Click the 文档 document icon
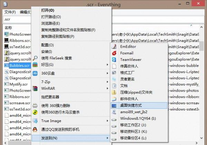207x145 pixels. (114, 86)
